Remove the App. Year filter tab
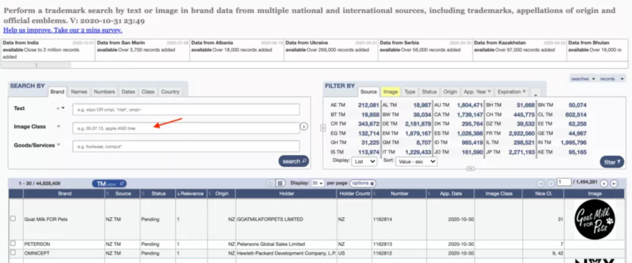632x263 pixels. [489, 92]
